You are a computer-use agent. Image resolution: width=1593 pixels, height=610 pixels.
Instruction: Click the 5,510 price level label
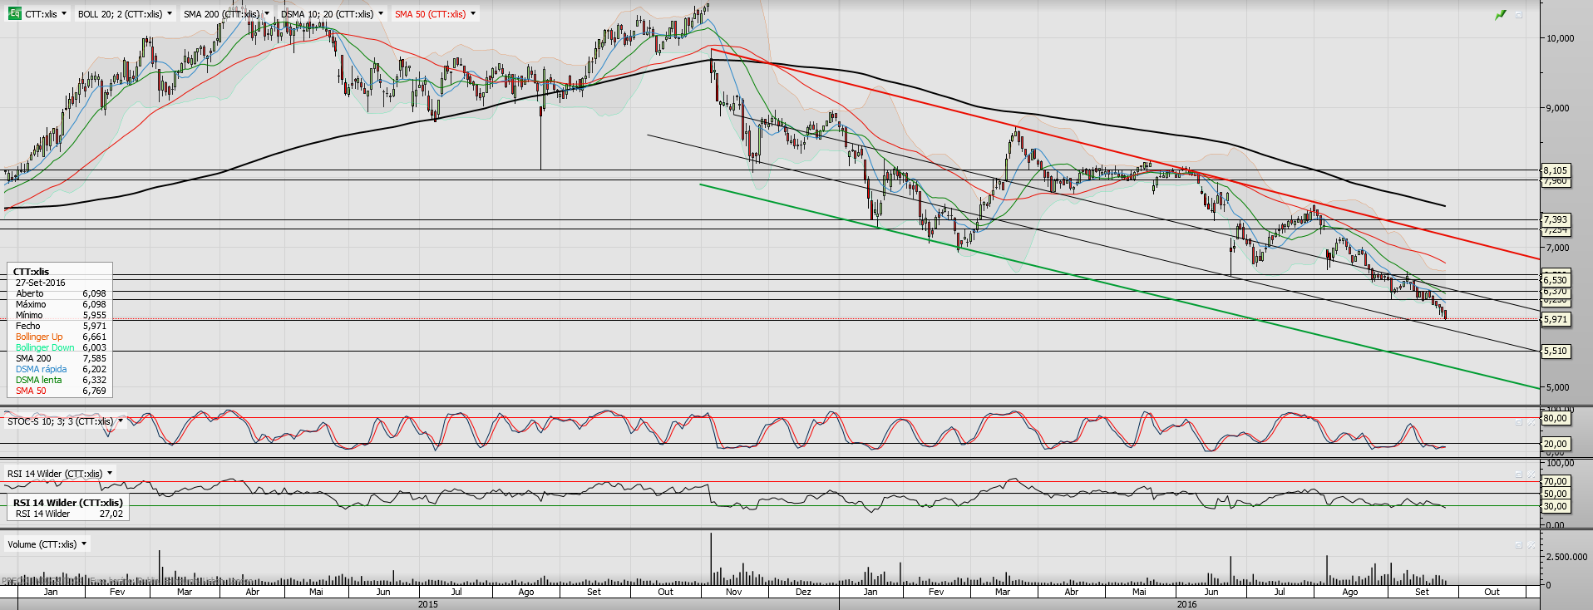pyautogui.click(x=1556, y=351)
